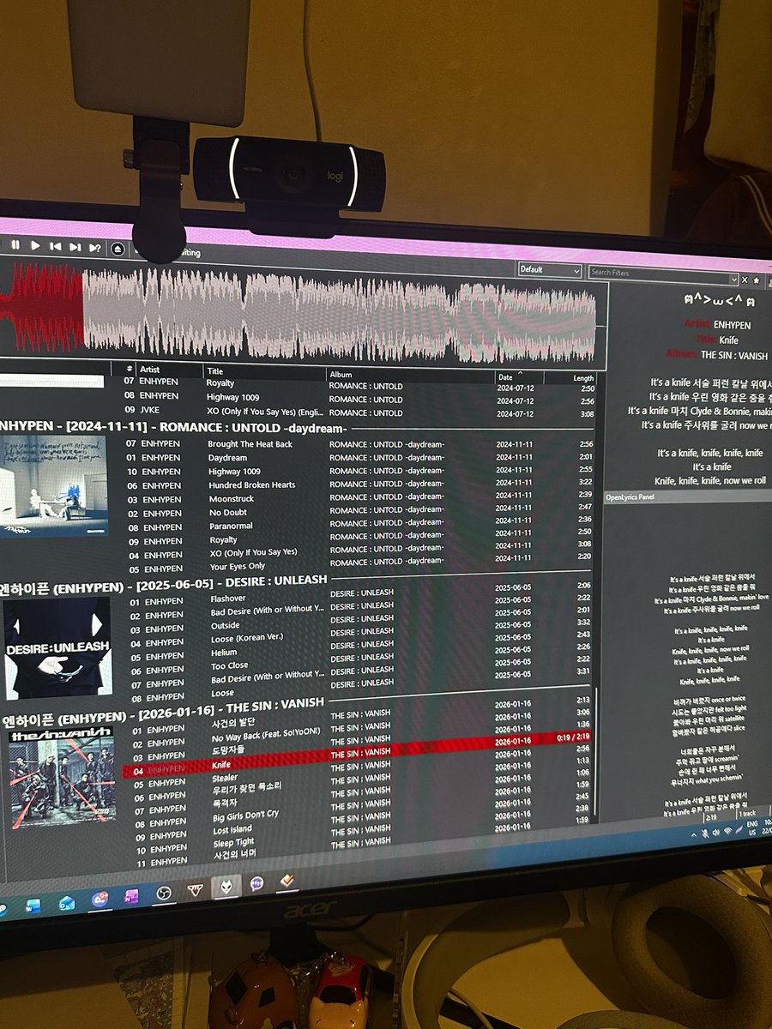Select the track Too Close

[230, 666]
